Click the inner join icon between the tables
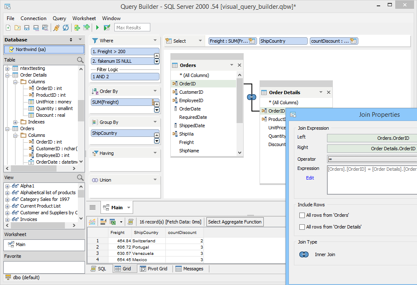This screenshot has width=417, height=285. point(251,97)
